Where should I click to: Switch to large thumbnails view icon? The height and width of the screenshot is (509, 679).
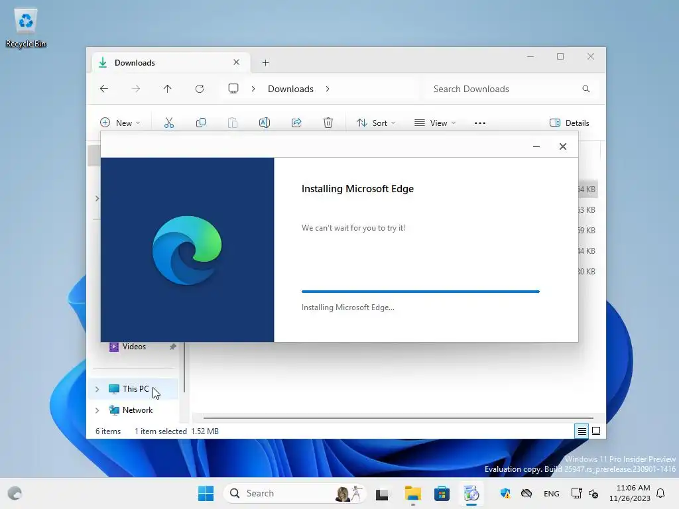pyautogui.click(x=596, y=431)
